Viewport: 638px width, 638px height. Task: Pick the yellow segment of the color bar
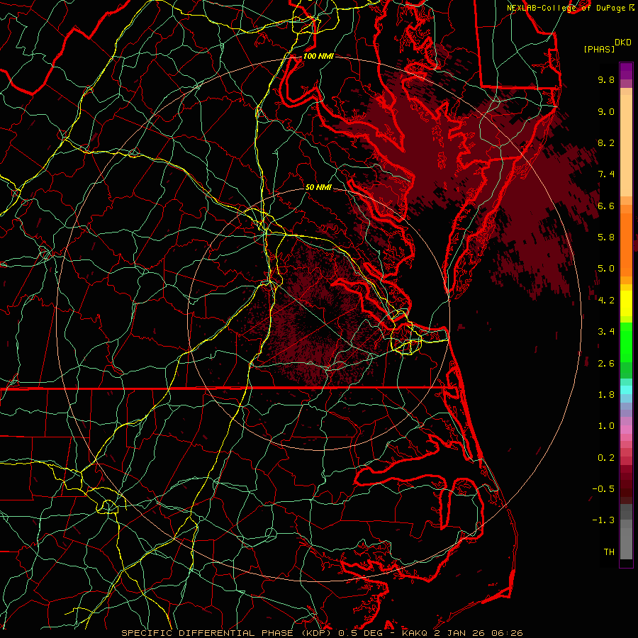(x=626, y=303)
